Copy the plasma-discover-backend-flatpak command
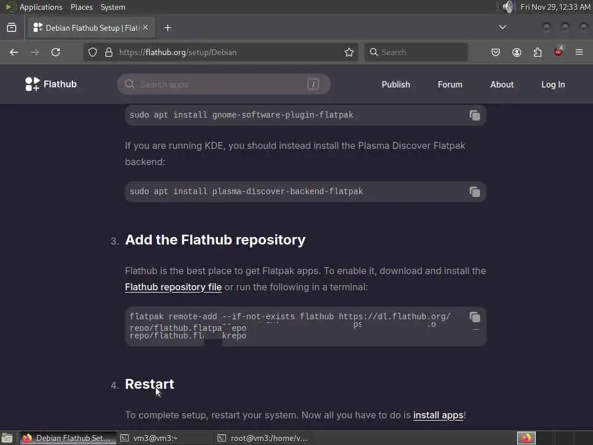 [x=475, y=191]
